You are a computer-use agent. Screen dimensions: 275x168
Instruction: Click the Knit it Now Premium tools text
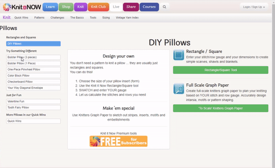tap(118, 133)
